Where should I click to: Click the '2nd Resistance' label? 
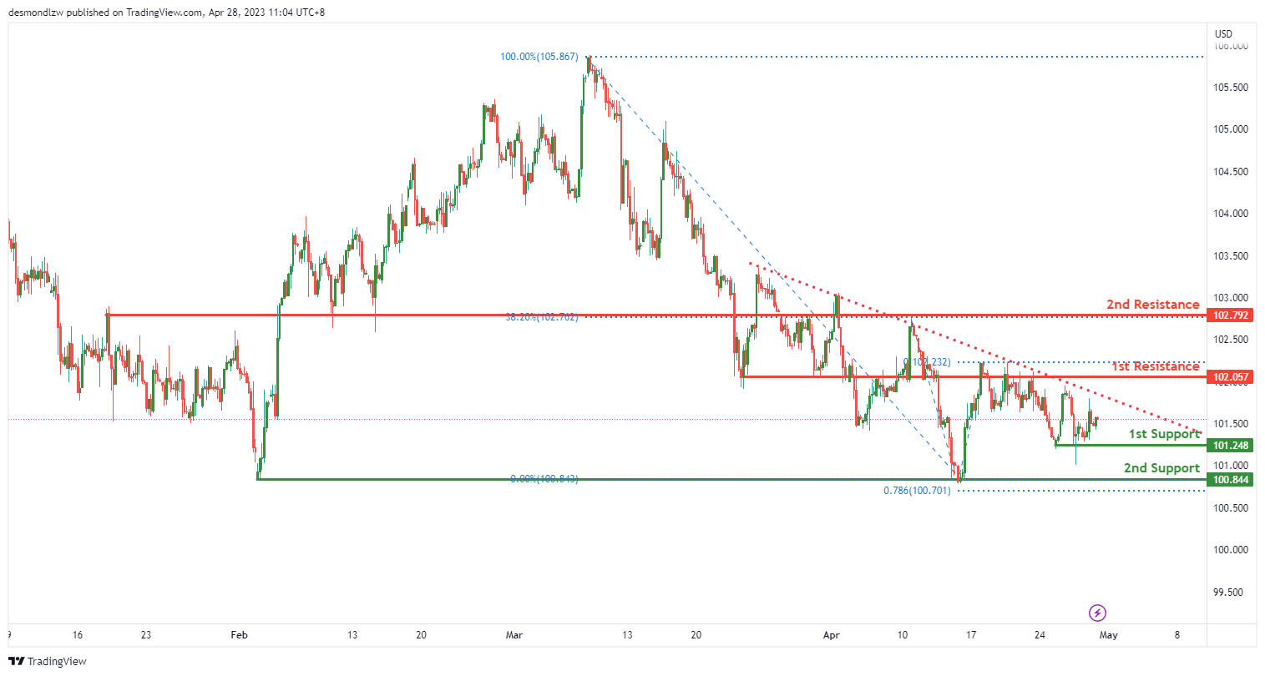pos(1153,305)
